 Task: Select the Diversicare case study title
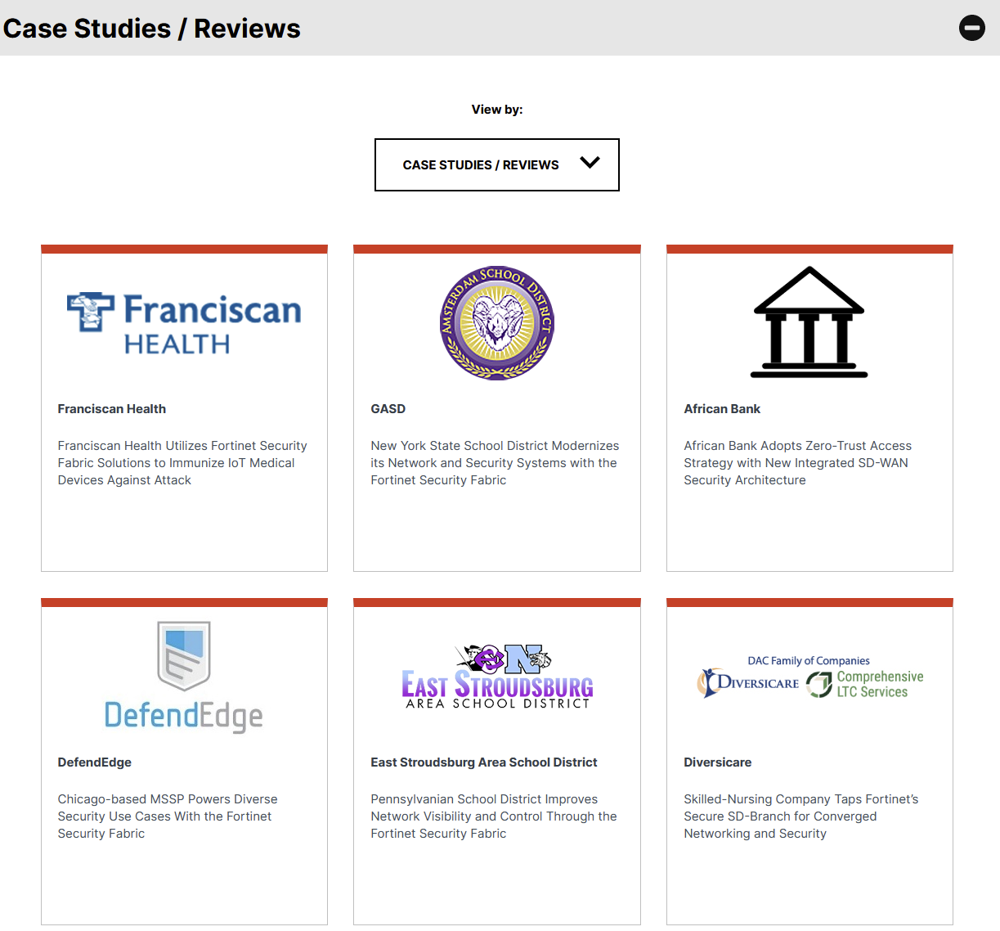[718, 762]
